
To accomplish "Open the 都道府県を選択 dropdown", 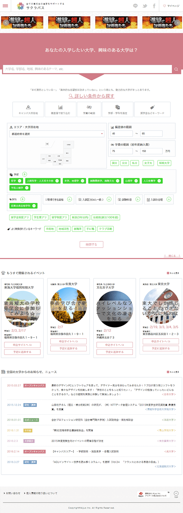I will point(57,134).
